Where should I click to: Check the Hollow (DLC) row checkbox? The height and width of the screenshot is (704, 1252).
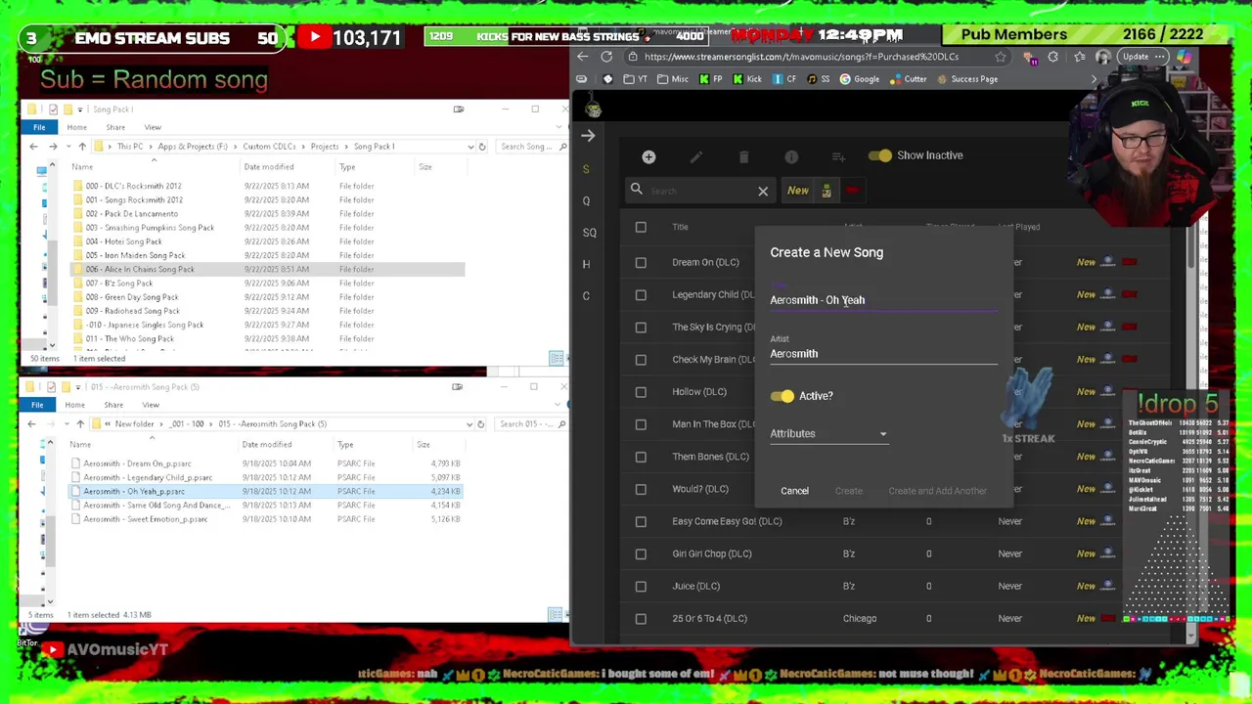(x=641, y=392)
